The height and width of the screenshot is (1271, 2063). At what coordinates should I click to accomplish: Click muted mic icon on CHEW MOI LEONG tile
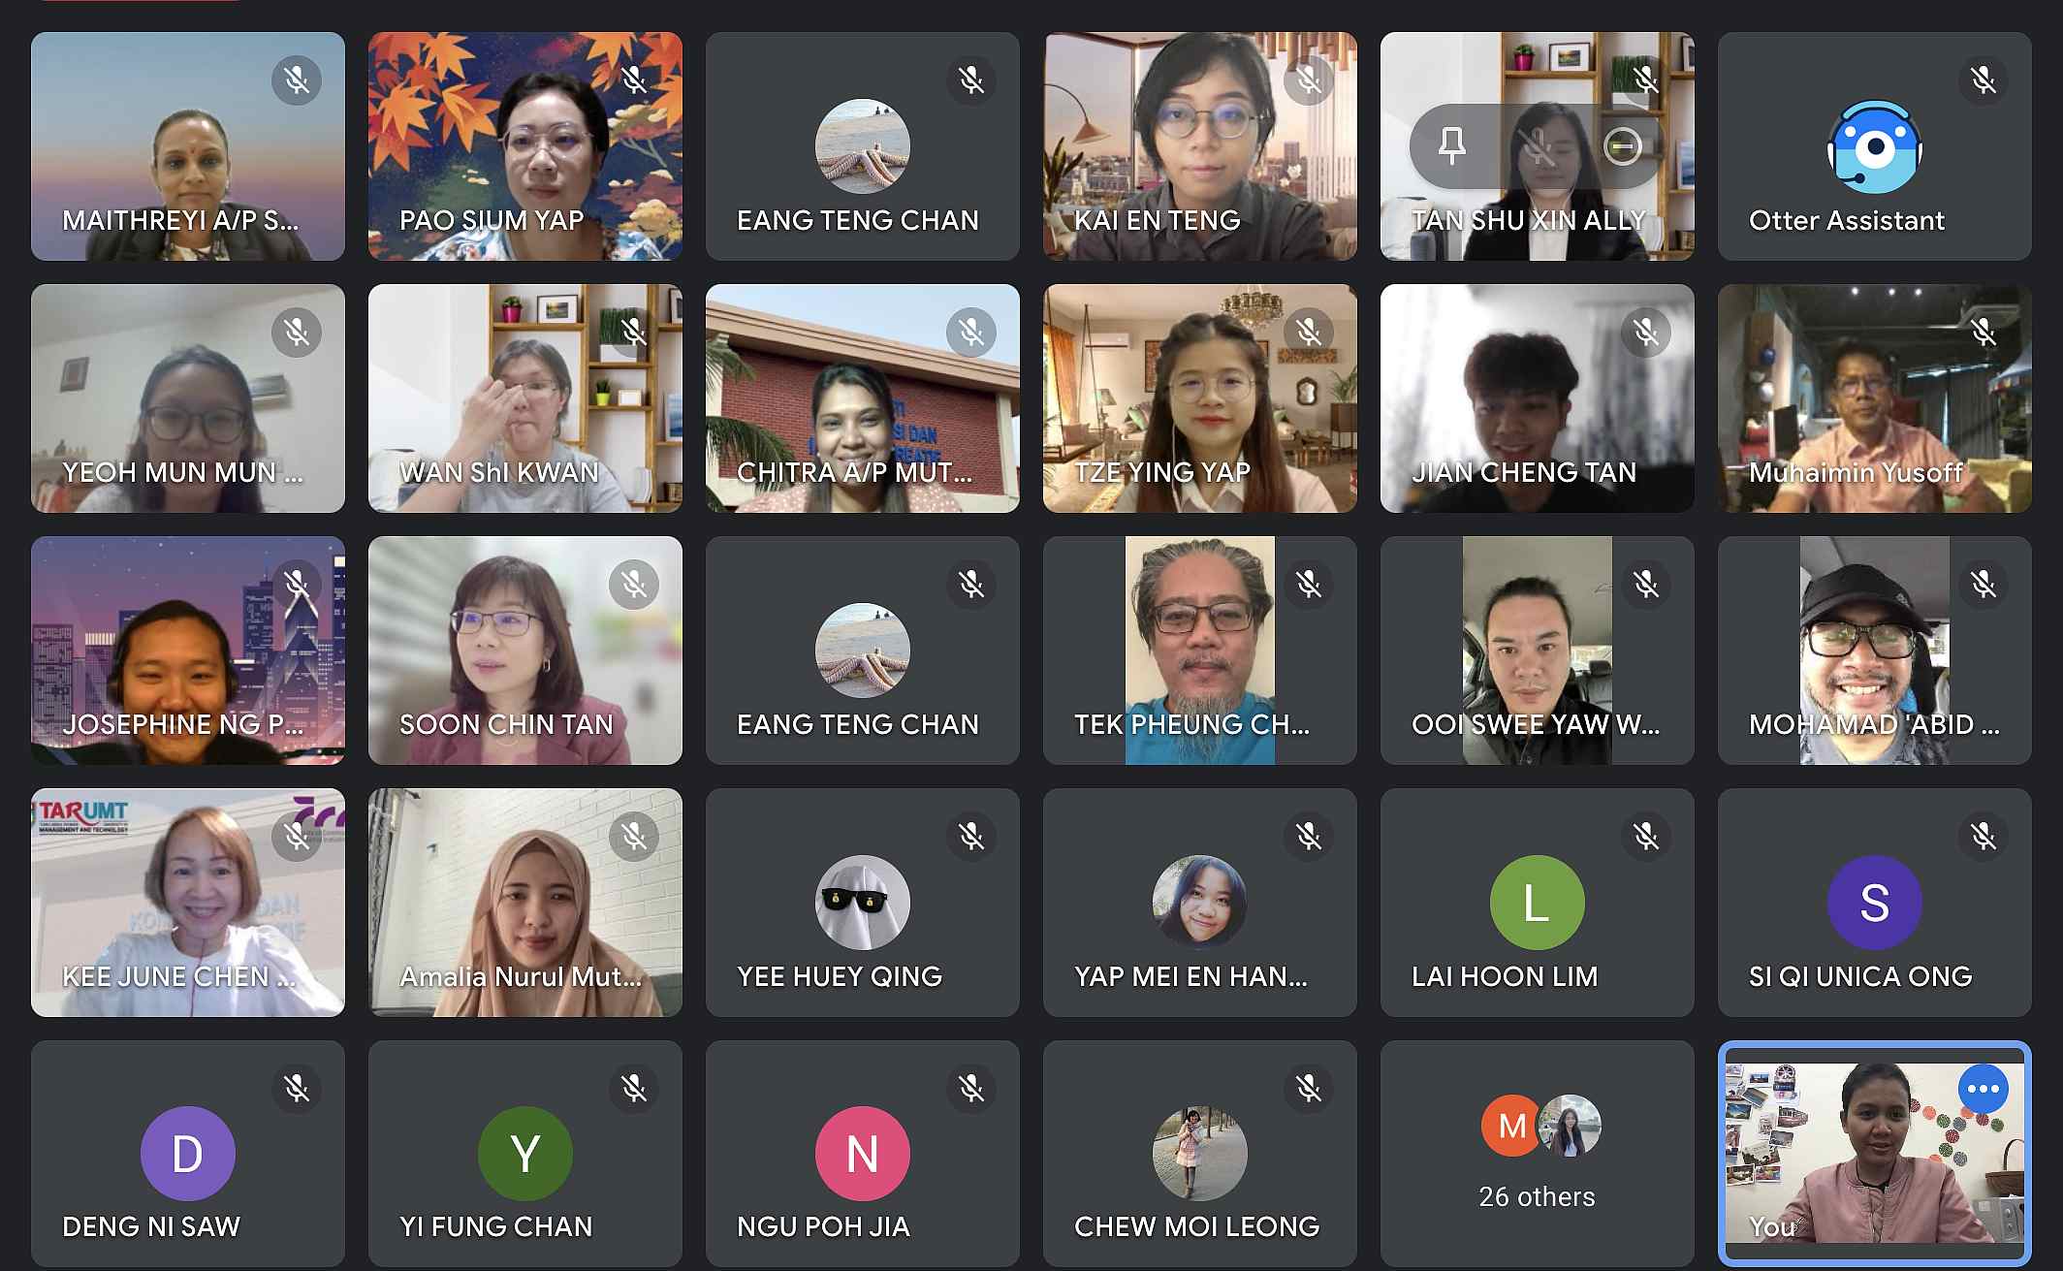point(1308,1089)
